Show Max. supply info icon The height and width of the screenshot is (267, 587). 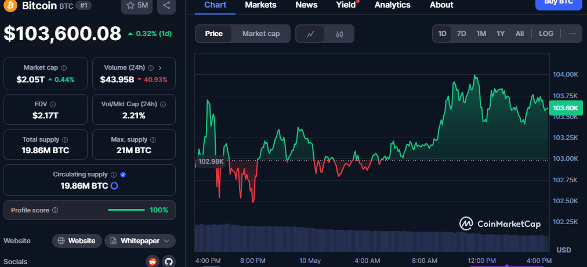153,140
